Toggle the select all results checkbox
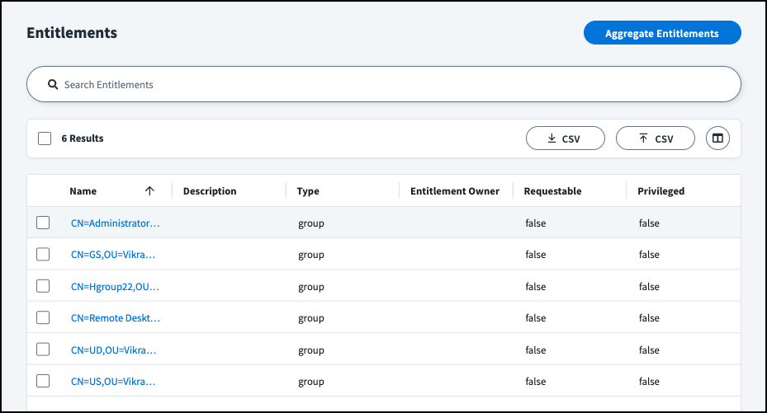 (45, 138)
